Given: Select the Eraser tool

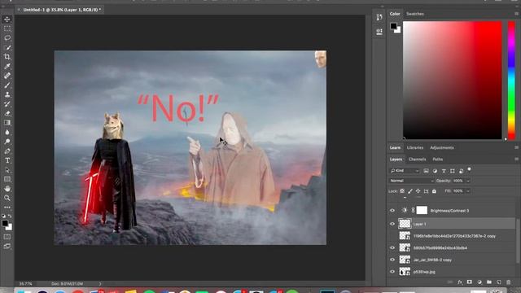Looking at the screenshot, I should tap(7, 113).
